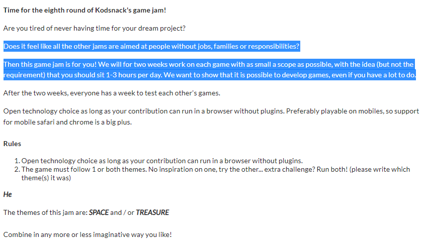Click the first rule about open technology choice
Viewport: 424px width, 245px height.
pyautogui.click(x=162, y=161)
